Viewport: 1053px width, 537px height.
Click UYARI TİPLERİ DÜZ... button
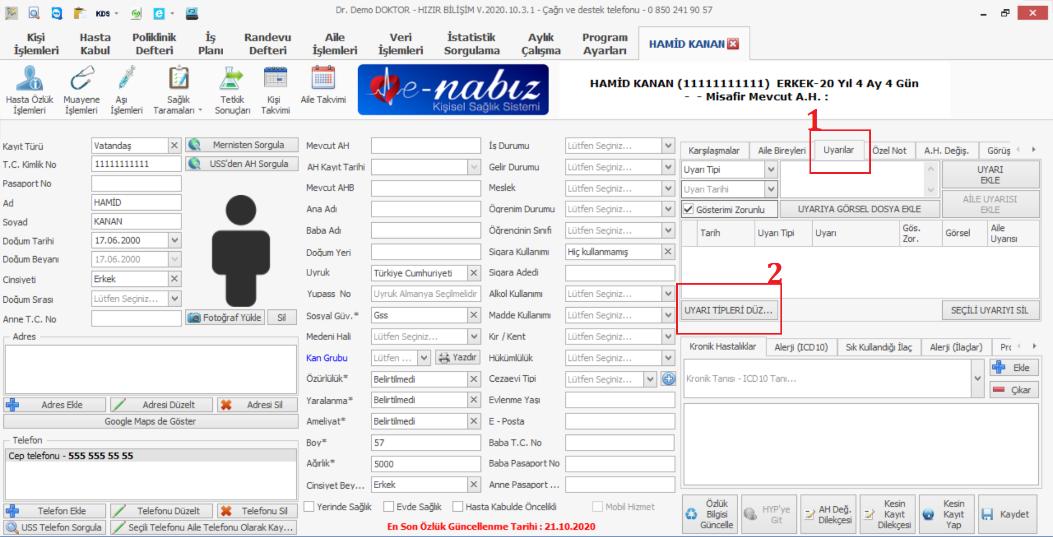tap(728, 310)
